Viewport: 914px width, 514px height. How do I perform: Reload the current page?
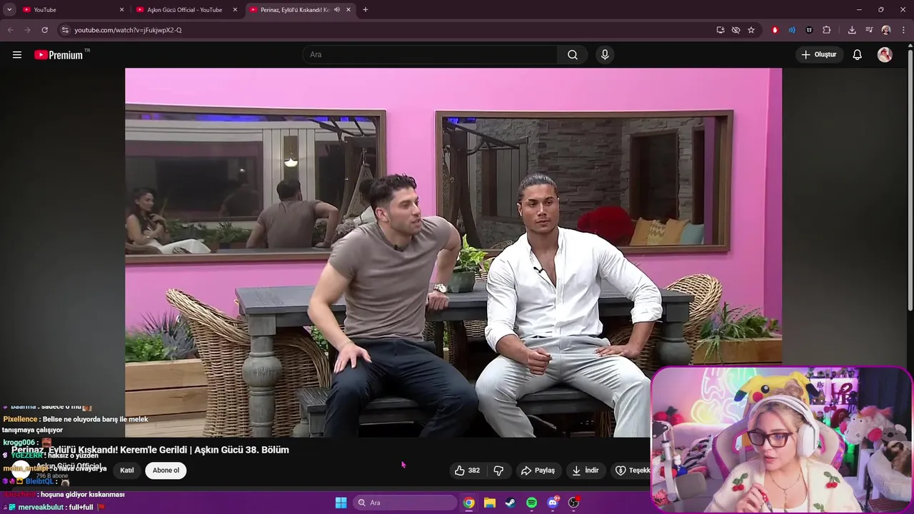coord(44,30)
